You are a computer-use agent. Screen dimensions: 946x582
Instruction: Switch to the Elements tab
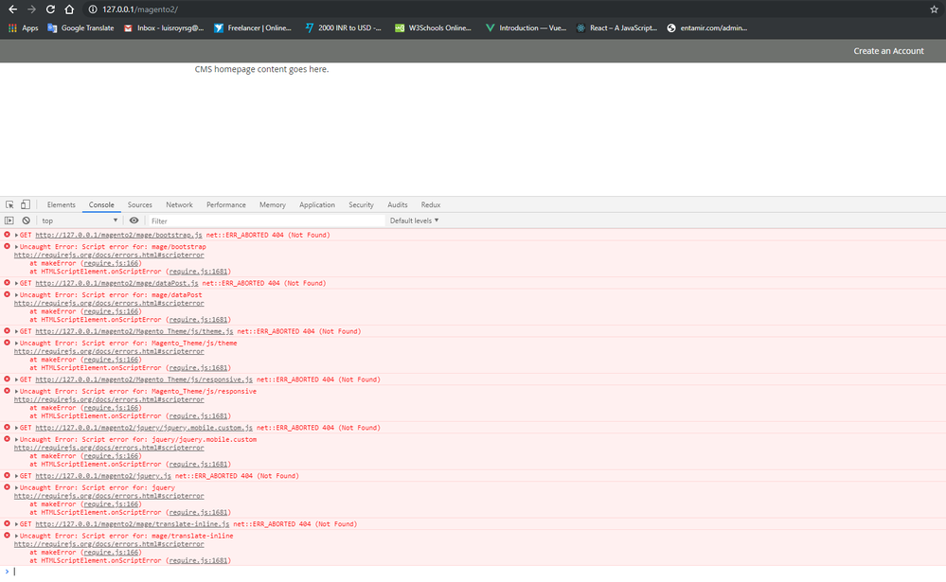pos(61,204)
